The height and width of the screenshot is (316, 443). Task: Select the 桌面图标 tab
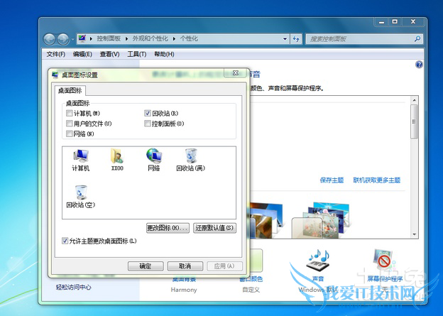pos(70,90)
